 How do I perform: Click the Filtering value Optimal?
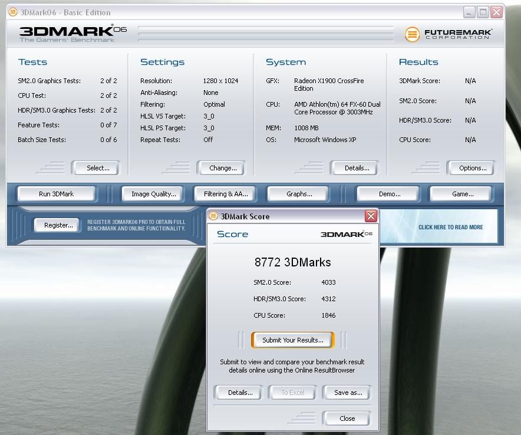(x=214, y=104)
